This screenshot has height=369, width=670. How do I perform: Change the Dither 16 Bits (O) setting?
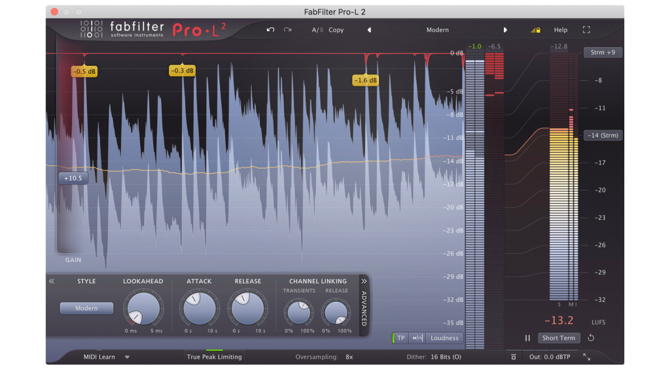tap(446, 357)
